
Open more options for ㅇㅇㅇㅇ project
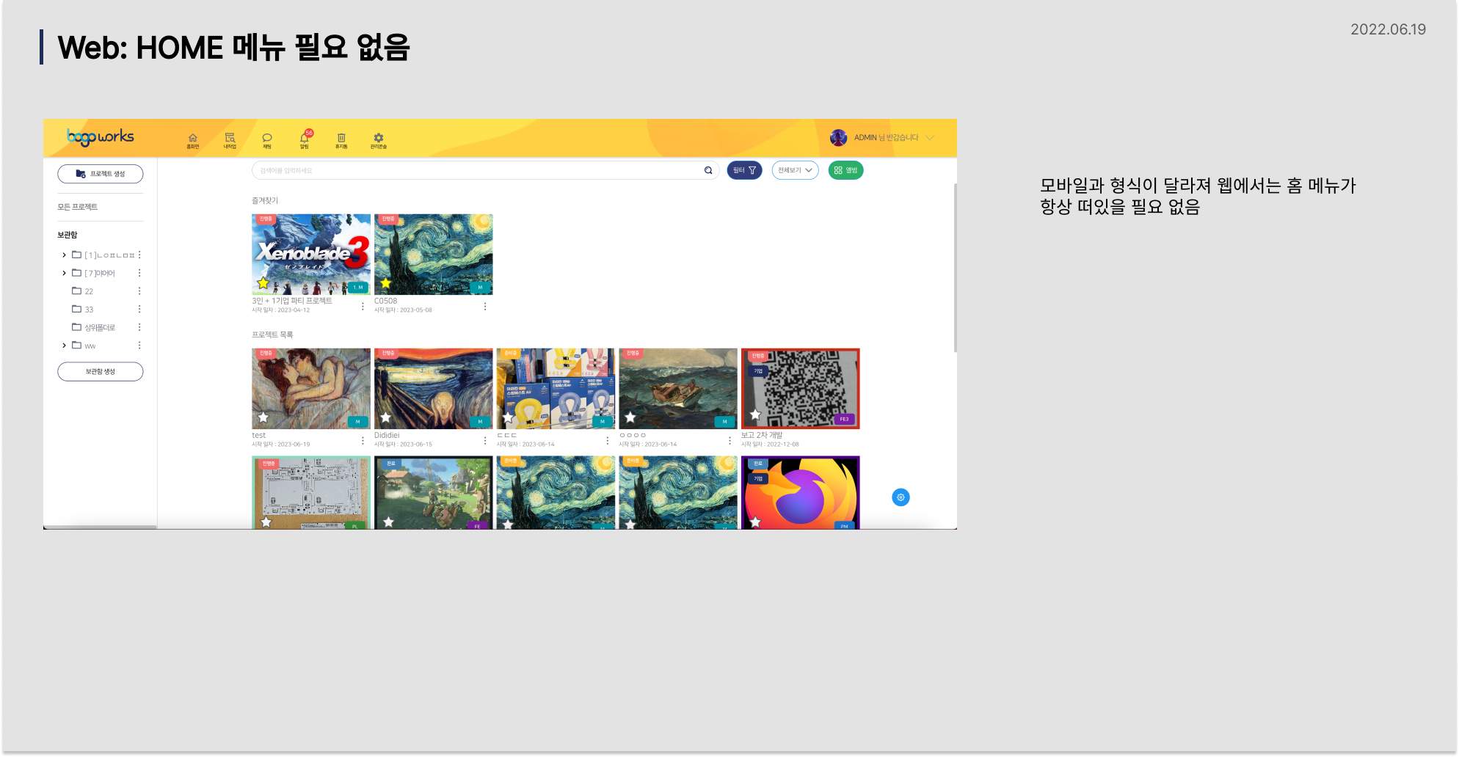pyautogui.click(x=729, y=441)
